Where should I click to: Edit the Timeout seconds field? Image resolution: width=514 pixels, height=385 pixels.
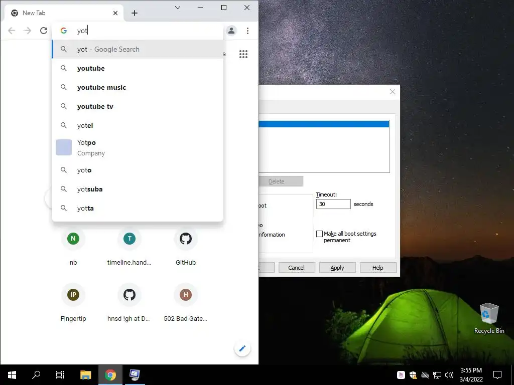[x=333, y=204]
